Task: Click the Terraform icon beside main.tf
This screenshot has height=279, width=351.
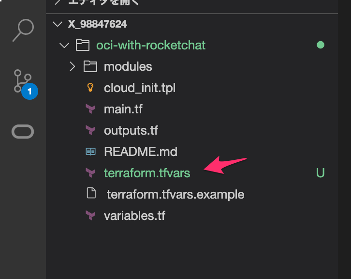Action: [91, 109]
